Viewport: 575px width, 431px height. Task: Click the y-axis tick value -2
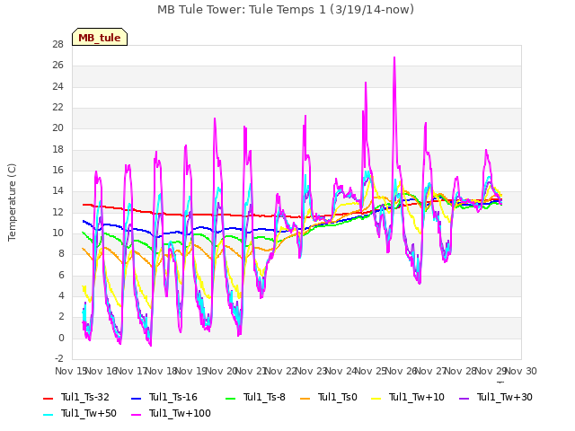coord(59,358)
